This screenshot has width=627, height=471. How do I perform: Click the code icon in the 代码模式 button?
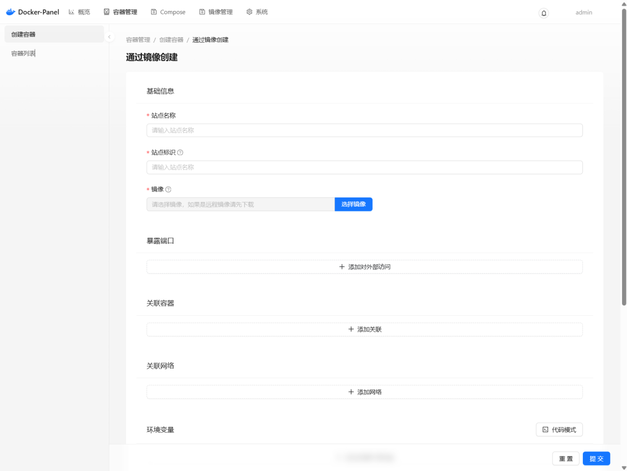click(545, 429)
